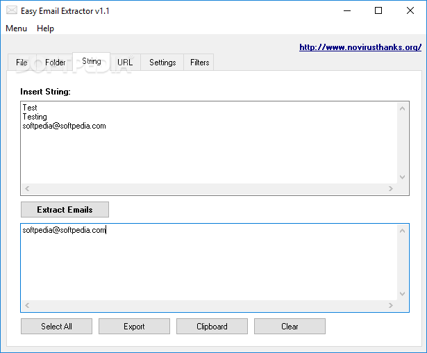
Task: Open the Help menu
Action: [x=46, y=28]
